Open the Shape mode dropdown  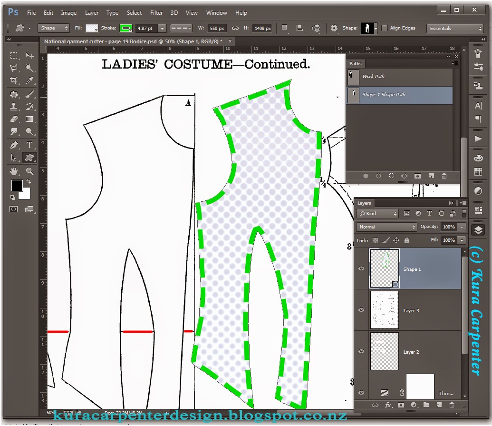click(53, 28)
